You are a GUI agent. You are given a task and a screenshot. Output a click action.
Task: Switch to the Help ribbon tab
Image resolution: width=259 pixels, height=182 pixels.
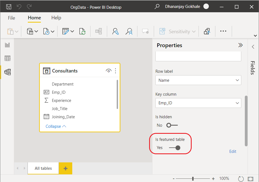56,18
